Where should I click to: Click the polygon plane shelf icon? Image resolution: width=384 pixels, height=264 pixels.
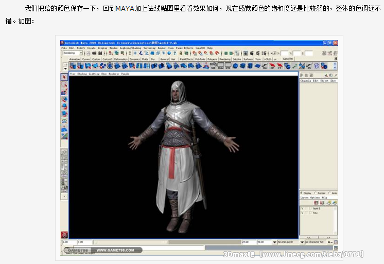coord(257,66)
